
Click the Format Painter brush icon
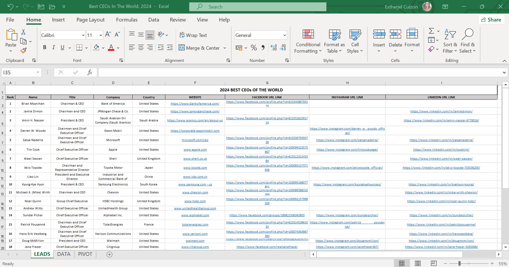23,50
